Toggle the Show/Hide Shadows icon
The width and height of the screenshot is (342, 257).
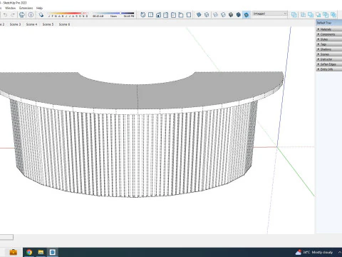pyautogui.click(x=41, y=15)
